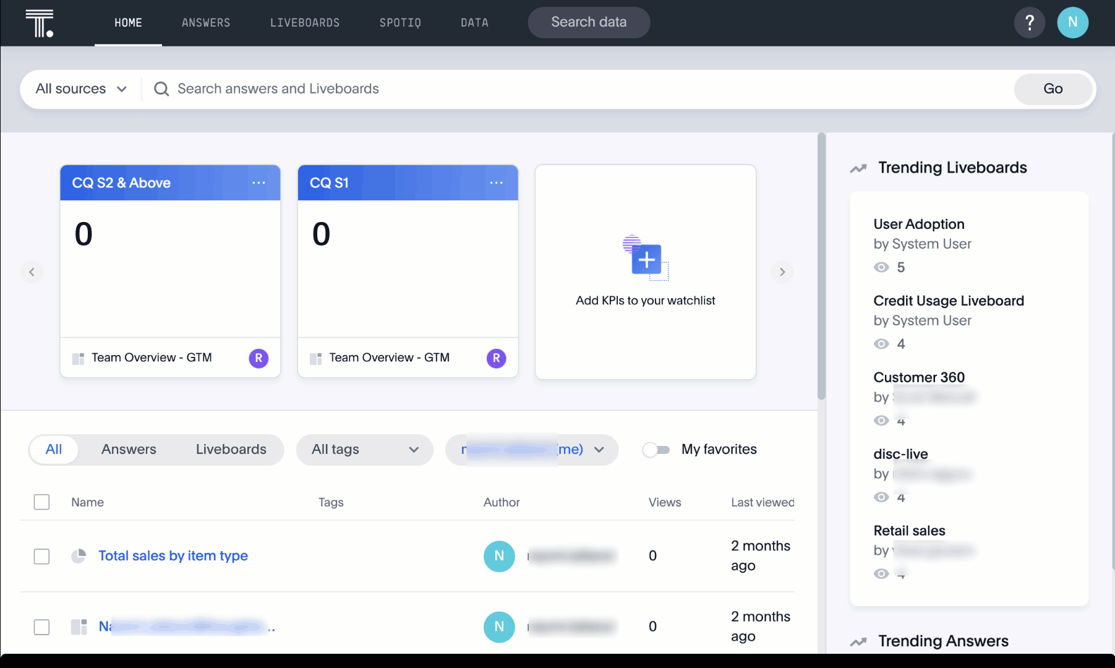Check the box for Total sales by item type
The width and height of the screenshot is (1115, 668).
pos(41,556)
